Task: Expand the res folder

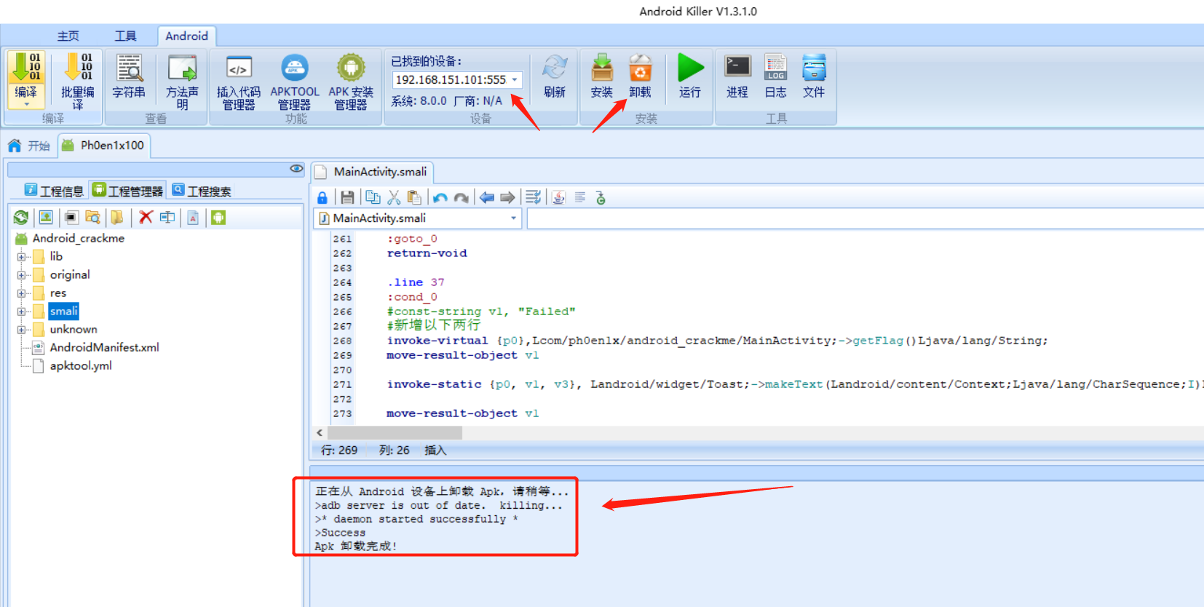Action: coord(21,293)
